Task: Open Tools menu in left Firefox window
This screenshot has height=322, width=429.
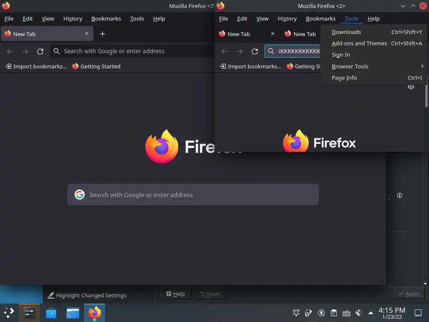Action: pyautogui.click(x=137, y=18)
